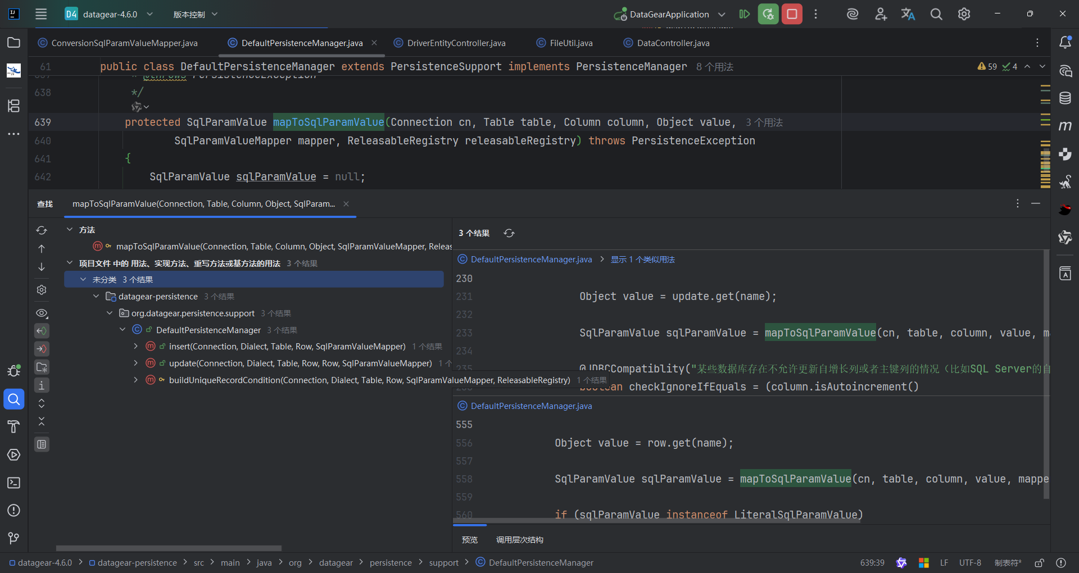Open the Services tool window icon
The width and height of the screenshot is (1079, 573).
pos(13,454)
